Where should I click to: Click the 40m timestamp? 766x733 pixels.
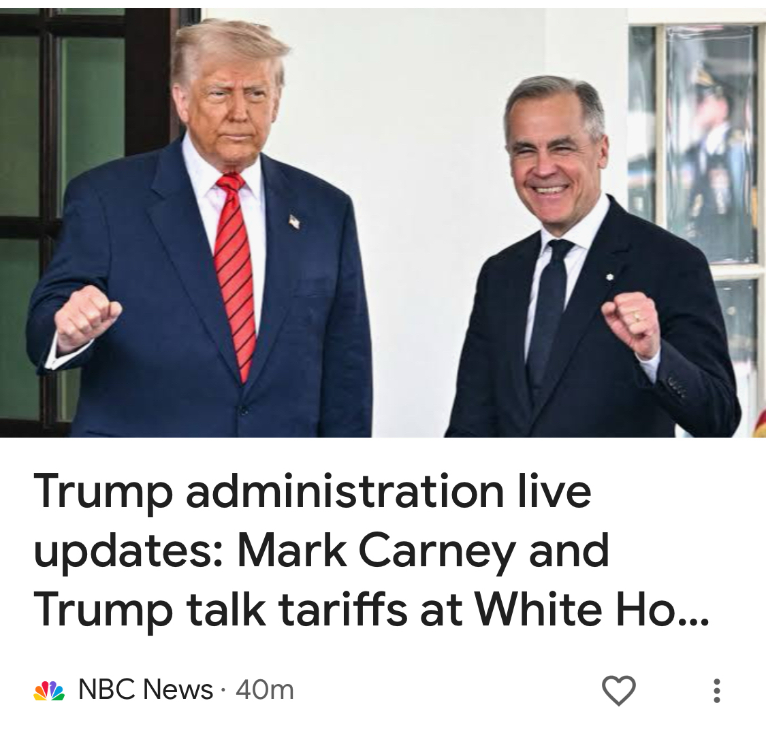[x=264, y=690]
